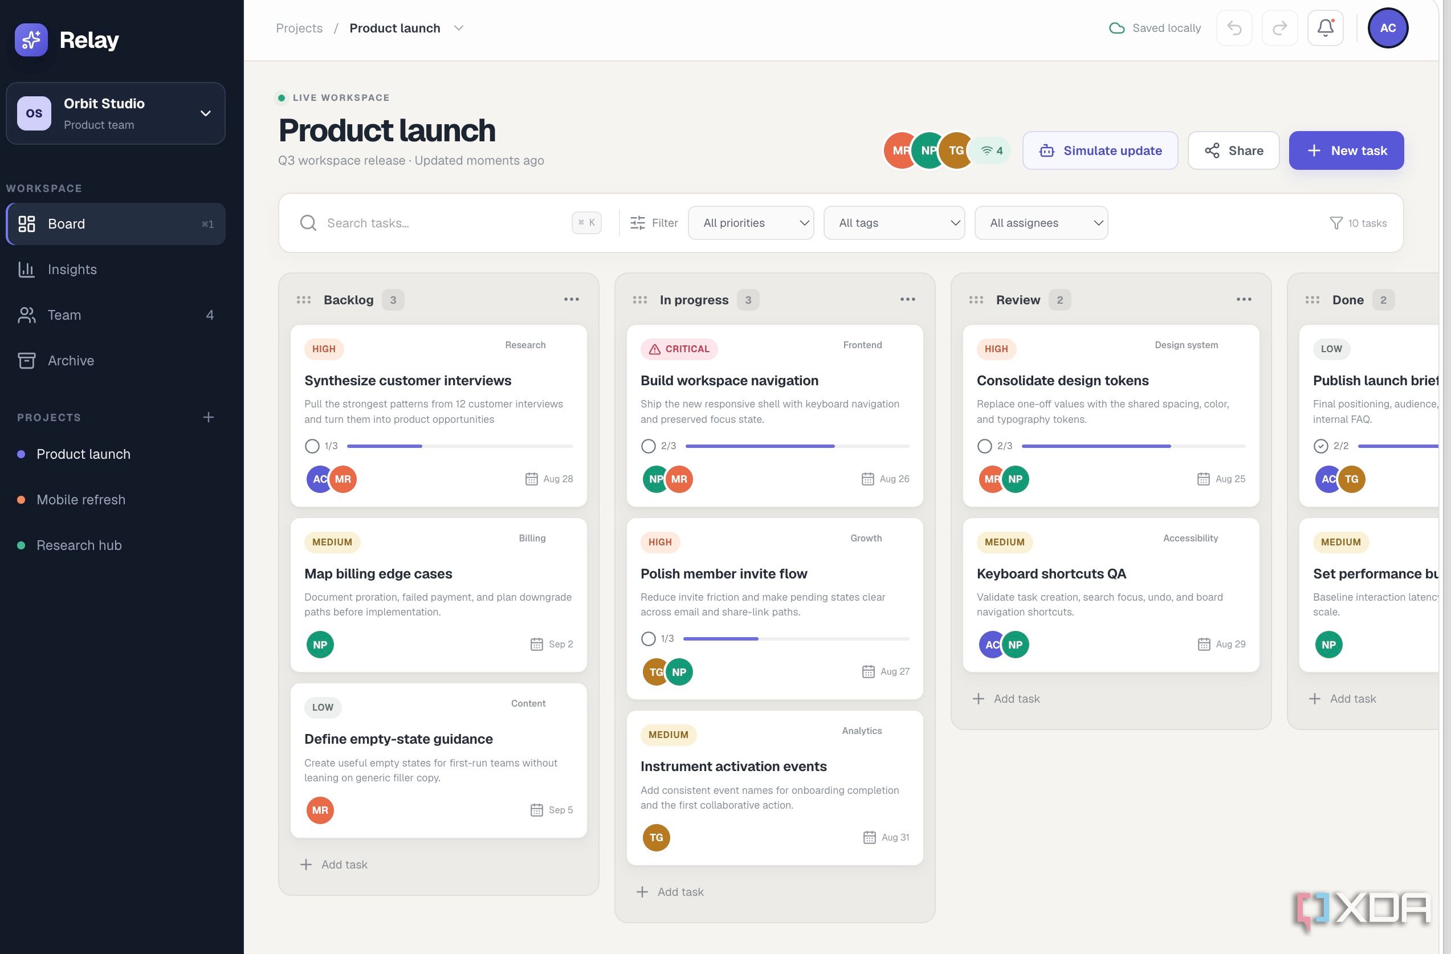Click the Review column drag handle
The height and width of the screenshot is (954, 1451).
(976, 300)
